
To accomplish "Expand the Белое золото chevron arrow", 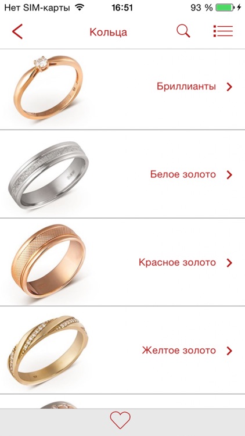I will click(x=229, y=175).
